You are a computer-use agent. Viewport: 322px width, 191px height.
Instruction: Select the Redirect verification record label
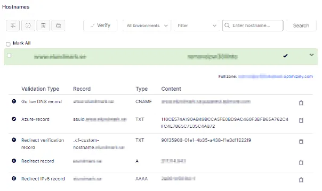coord(43,144)
